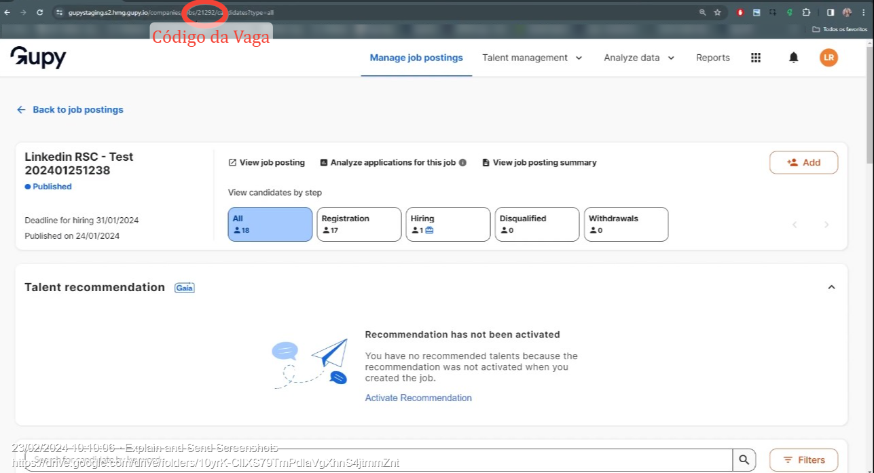Select the Withdrawals step
The width and height of the screenshot is (874, 473).
[x=626, y=224]
